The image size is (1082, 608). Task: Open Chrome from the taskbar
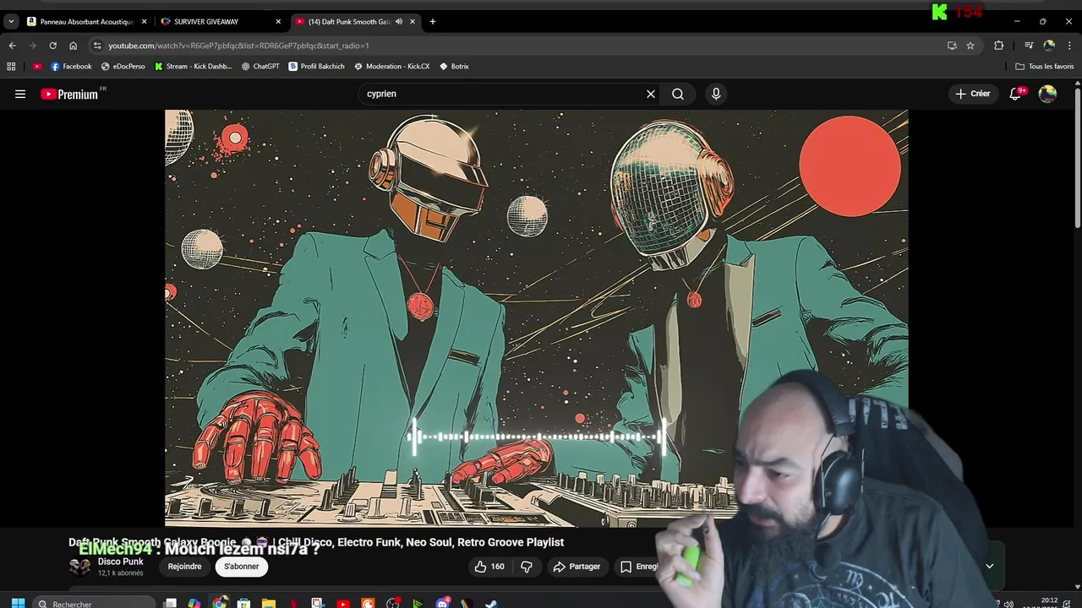point(220,603)
